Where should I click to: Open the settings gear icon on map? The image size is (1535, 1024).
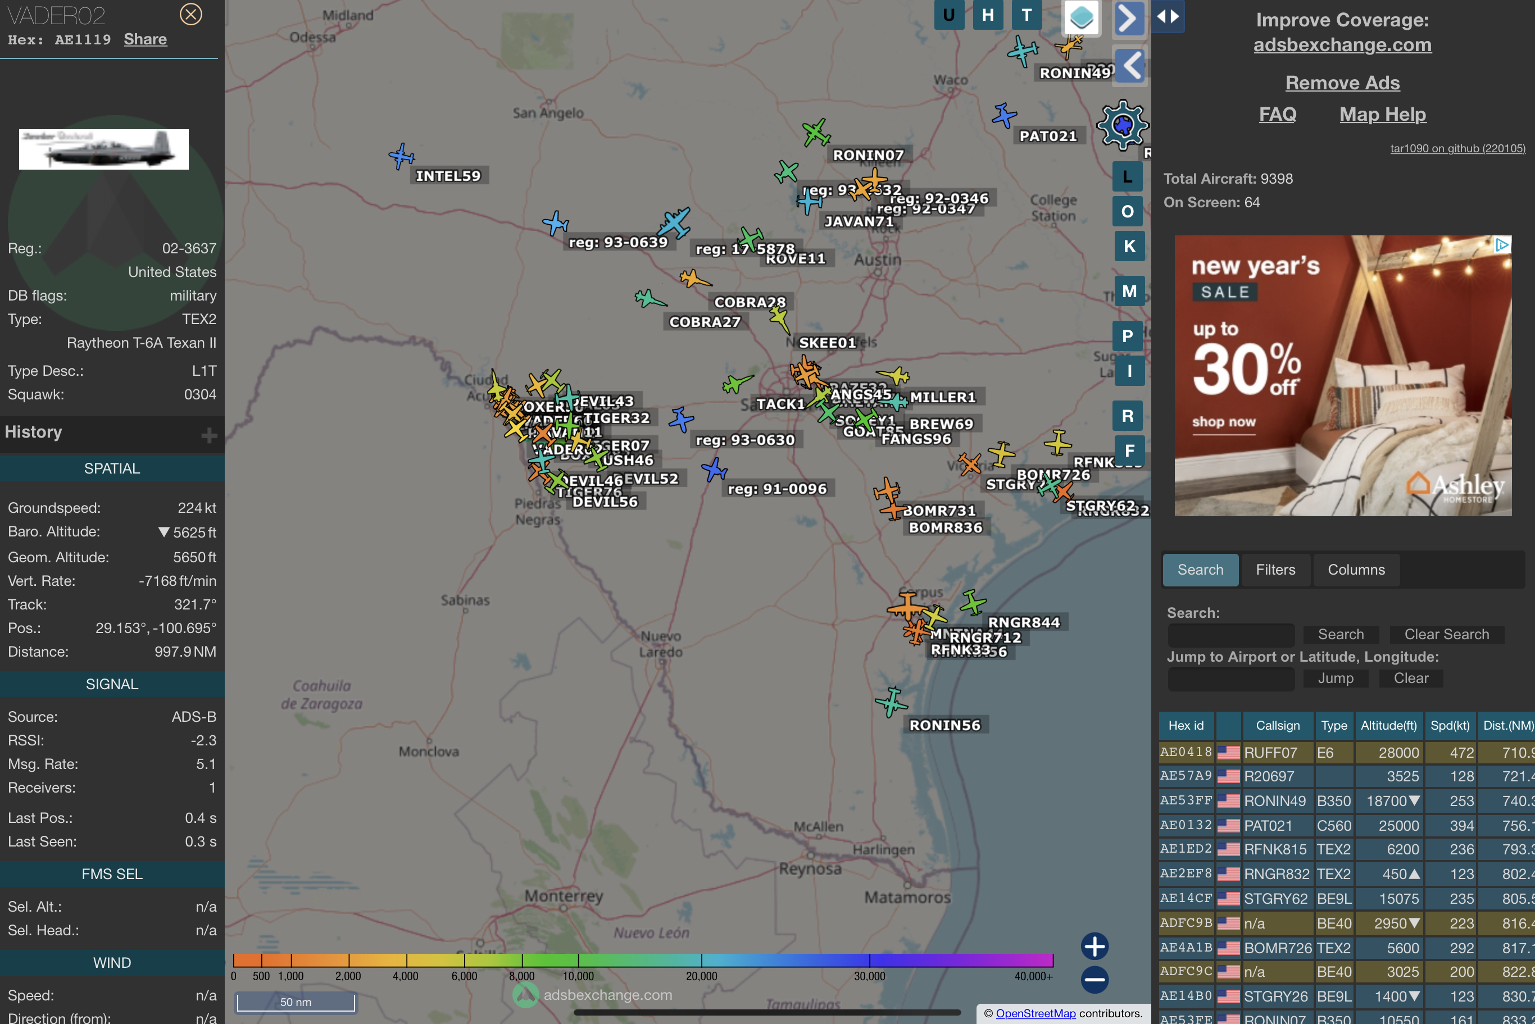point(1122,124)
